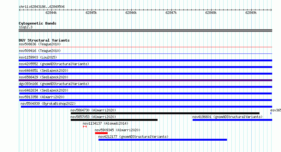Click the 62849k ruler tick label
Image resolution: width=281 pixels, height=152 pixels.
(251, 13)
